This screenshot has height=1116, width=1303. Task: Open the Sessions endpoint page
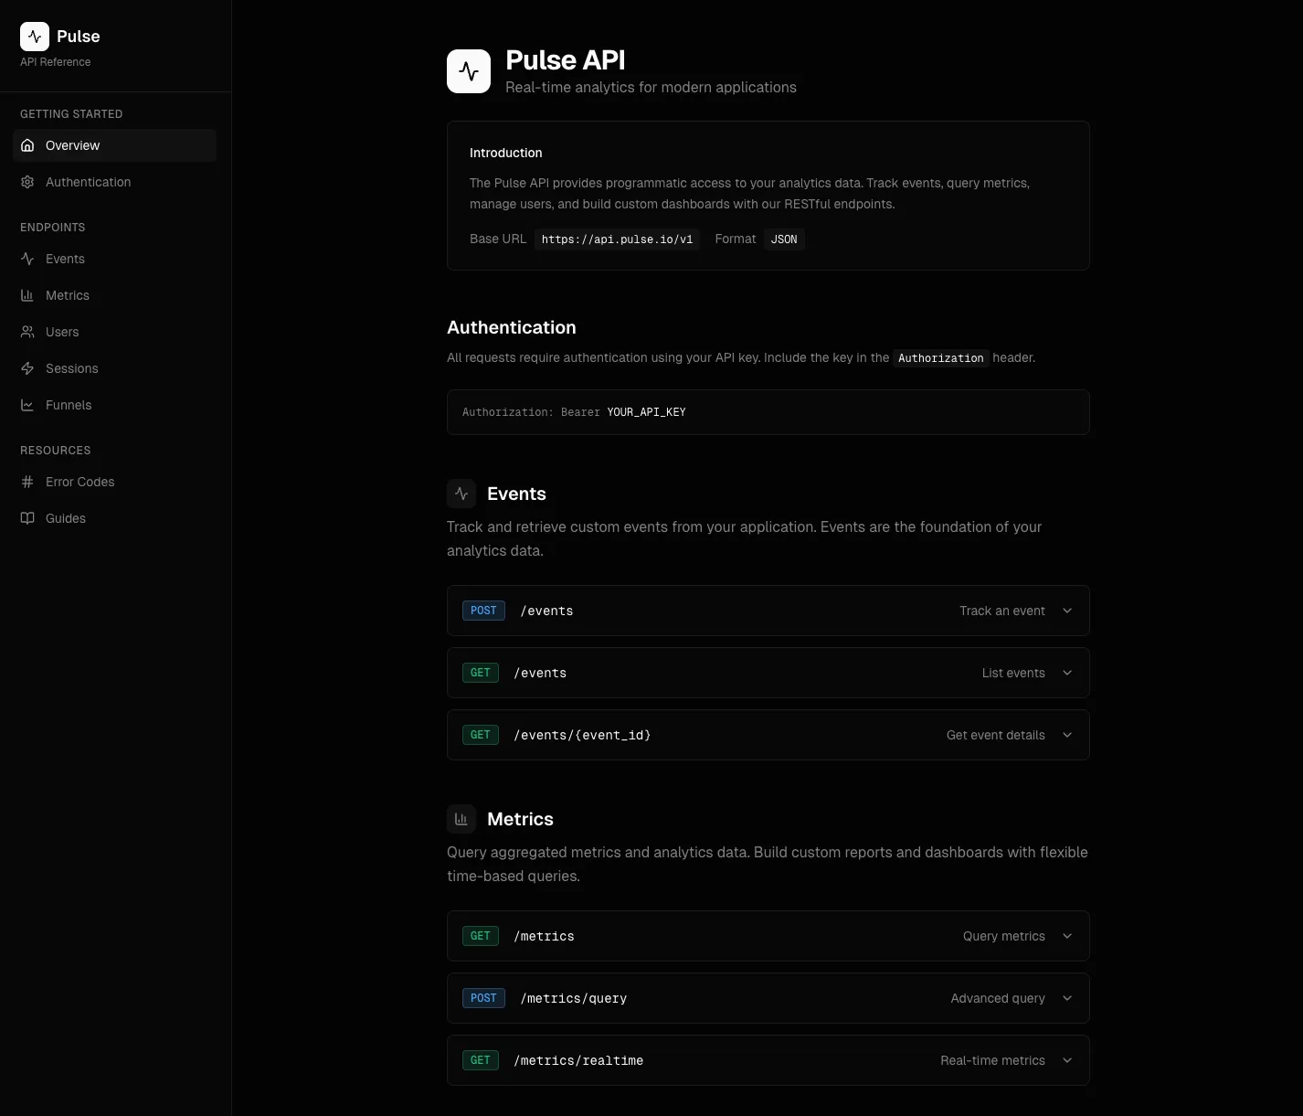(114, 368)
